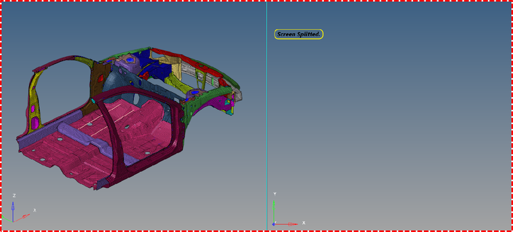Click the red X axis arrow in left triad

point(22,218)
